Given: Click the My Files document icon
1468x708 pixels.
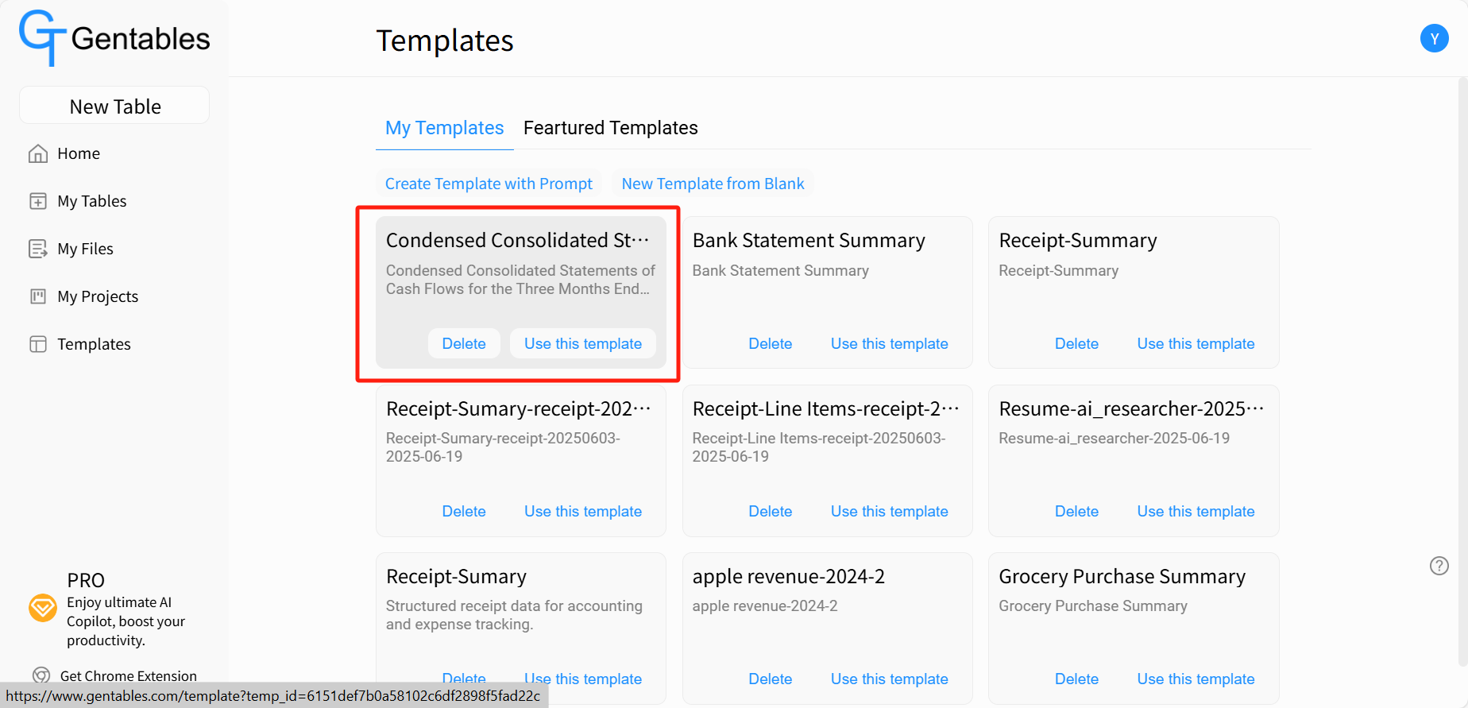Looking at the screenshot, I should 38,249.
